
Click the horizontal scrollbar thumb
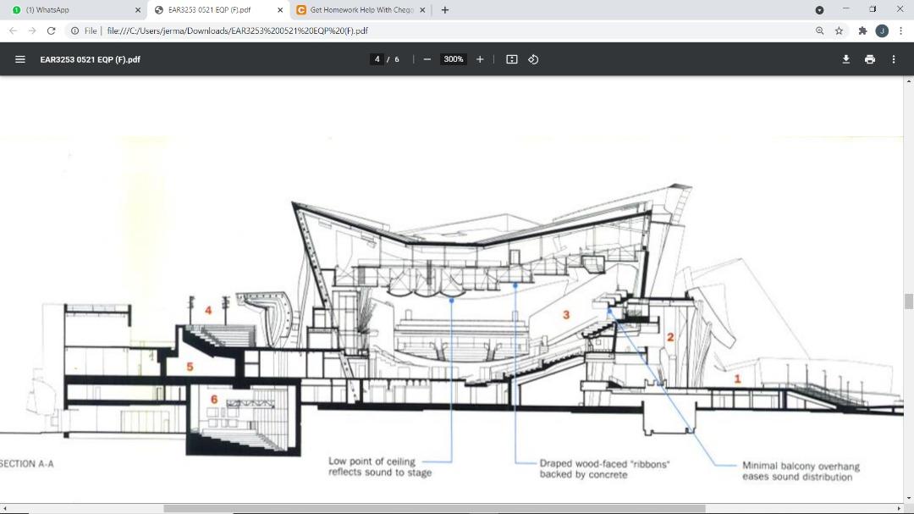[x=434, y=509]
